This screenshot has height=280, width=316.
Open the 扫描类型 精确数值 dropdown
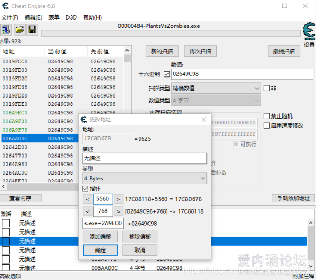point(216,88)
